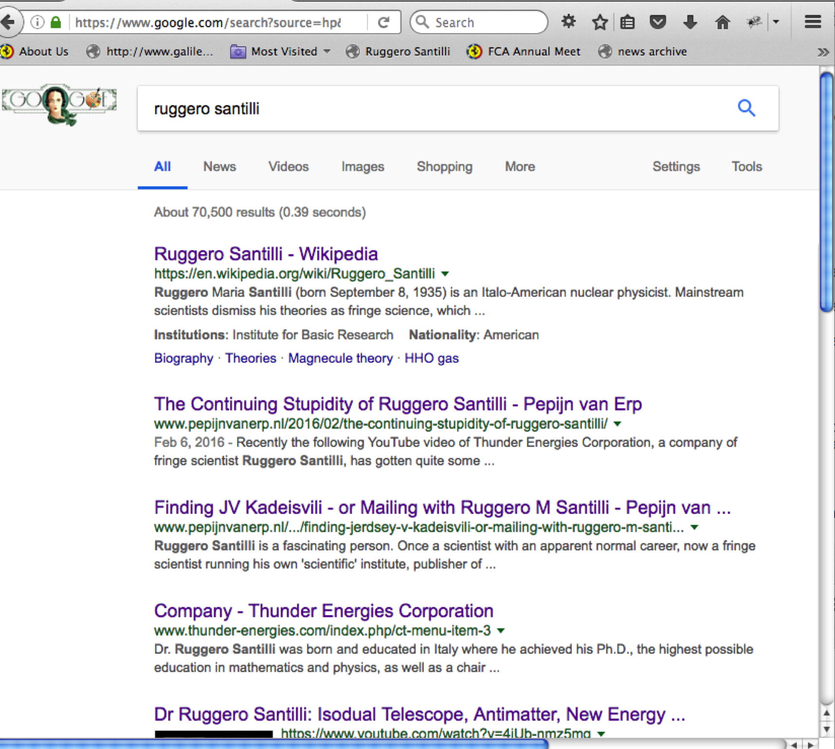This screenshot has height=749, width=835.
Task: Open the Ruggero Santilli bookmark
Action: [398, 52]
